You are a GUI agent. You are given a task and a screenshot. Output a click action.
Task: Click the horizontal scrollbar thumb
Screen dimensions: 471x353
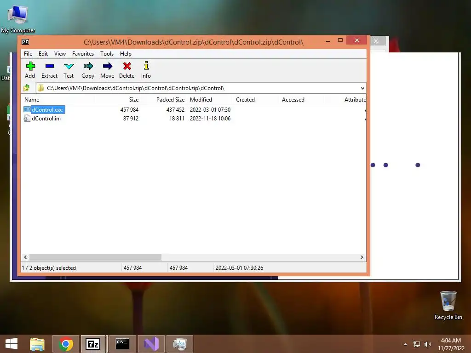tap(96, 257)
